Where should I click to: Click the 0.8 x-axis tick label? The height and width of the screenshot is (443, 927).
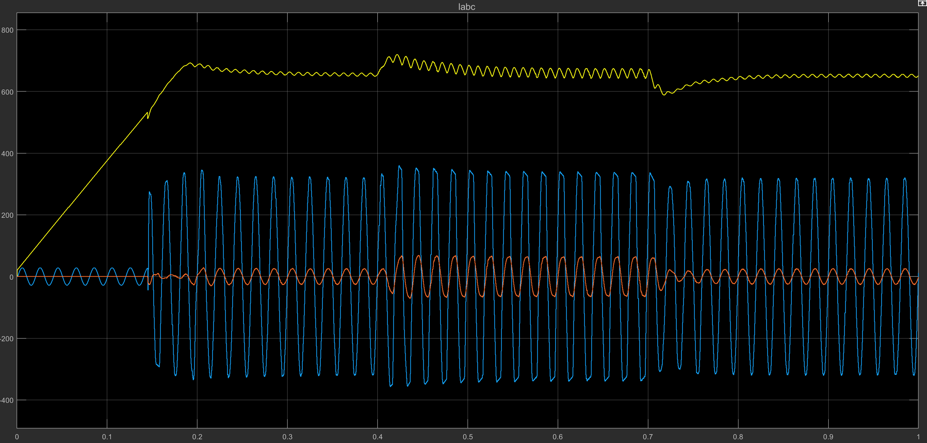(738, 437)
